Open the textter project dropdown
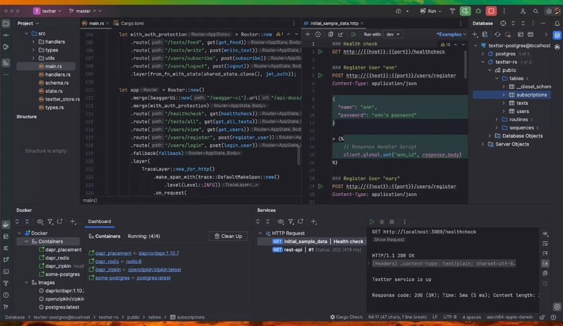The image size is (563, 326). pos(47,11)
